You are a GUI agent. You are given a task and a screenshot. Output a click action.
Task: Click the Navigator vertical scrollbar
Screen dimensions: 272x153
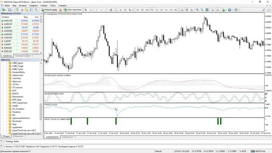[41, 112]
